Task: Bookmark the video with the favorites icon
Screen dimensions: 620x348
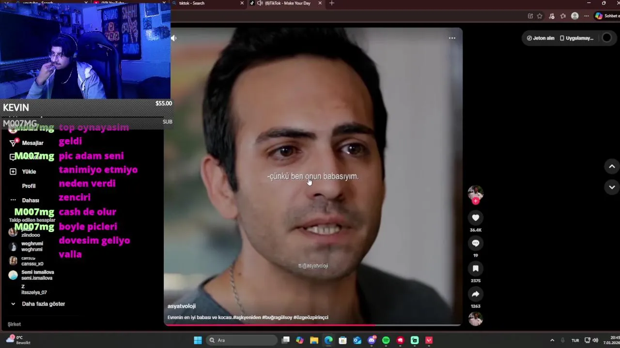Action: coord(476,269)
